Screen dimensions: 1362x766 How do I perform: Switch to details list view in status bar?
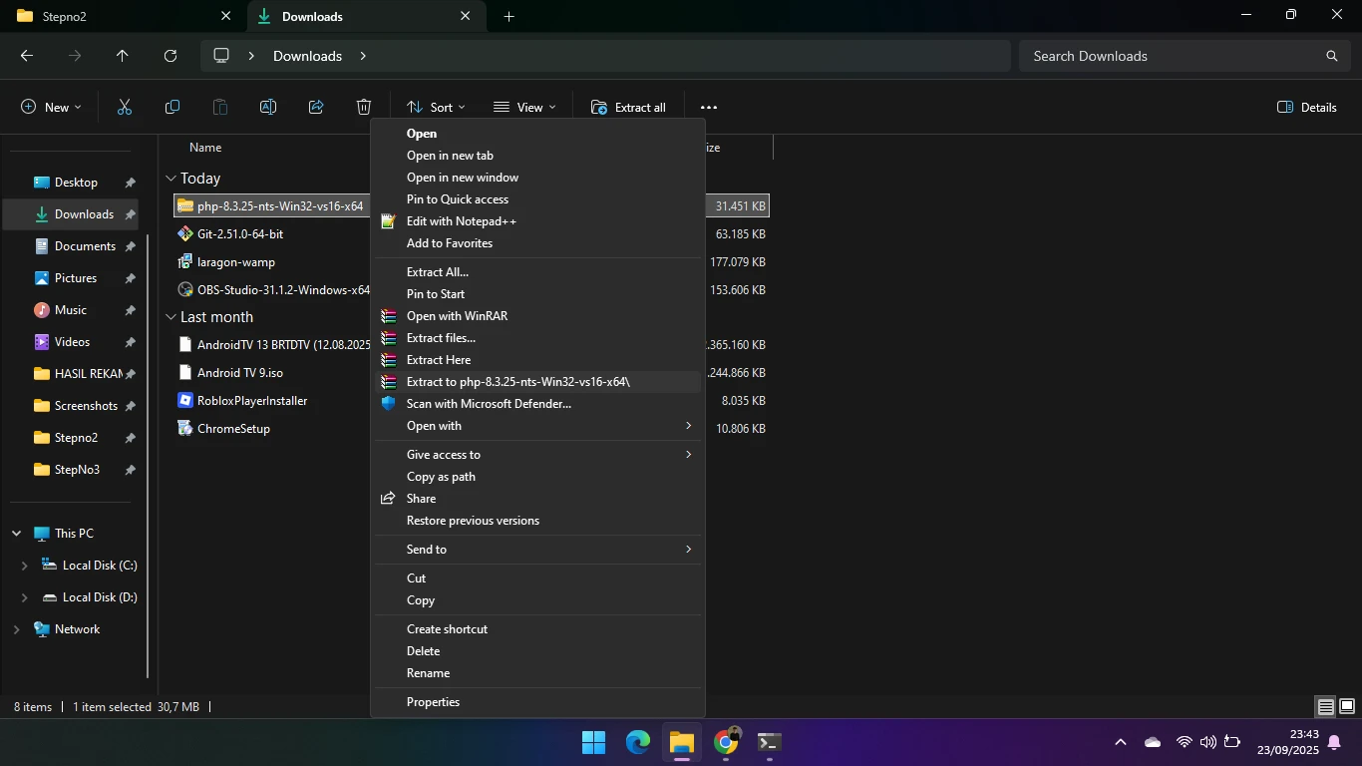[x=1325, y=707]
